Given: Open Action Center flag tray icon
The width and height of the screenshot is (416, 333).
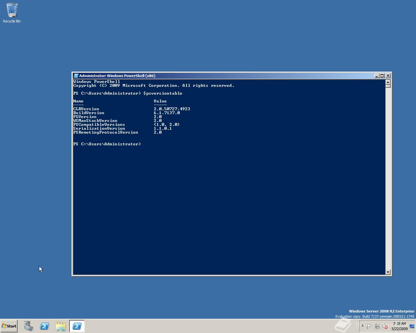Looking at the screenshot, I should click(370, 326).
